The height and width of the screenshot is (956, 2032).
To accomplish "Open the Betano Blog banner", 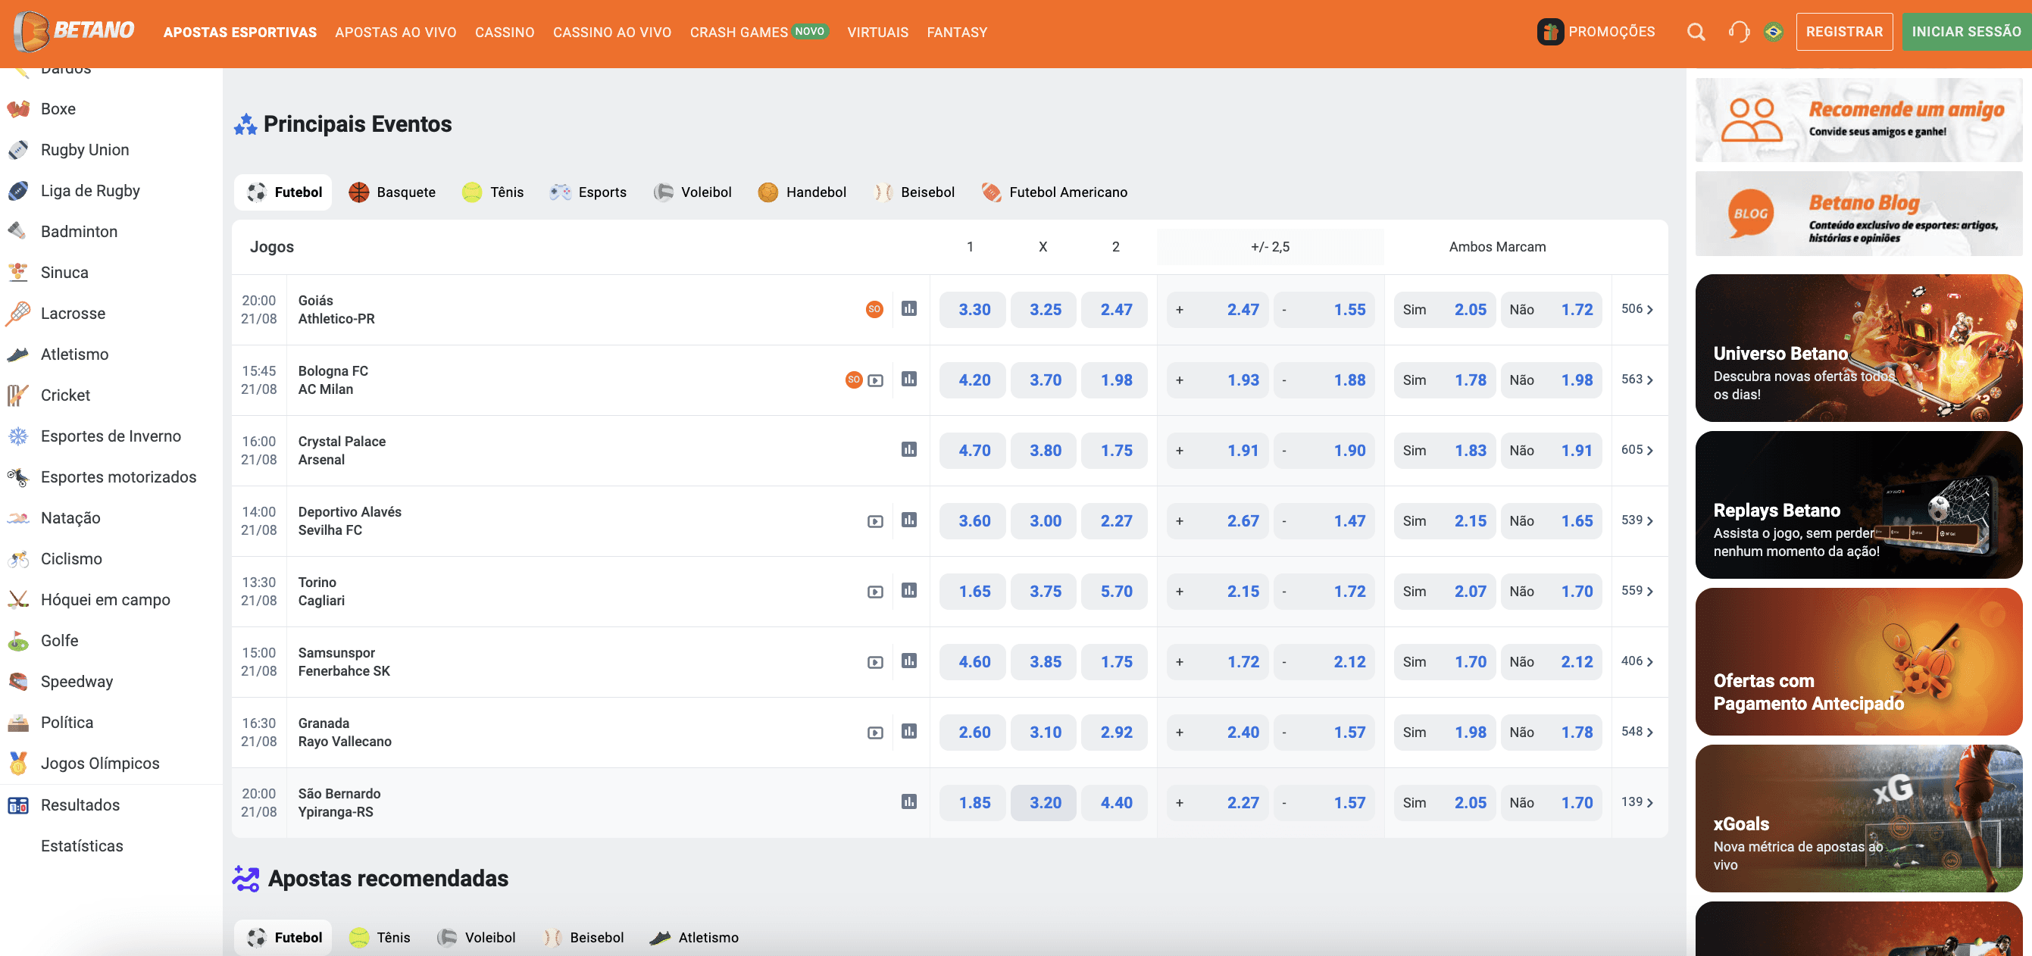I will (x=1858, y=213).
